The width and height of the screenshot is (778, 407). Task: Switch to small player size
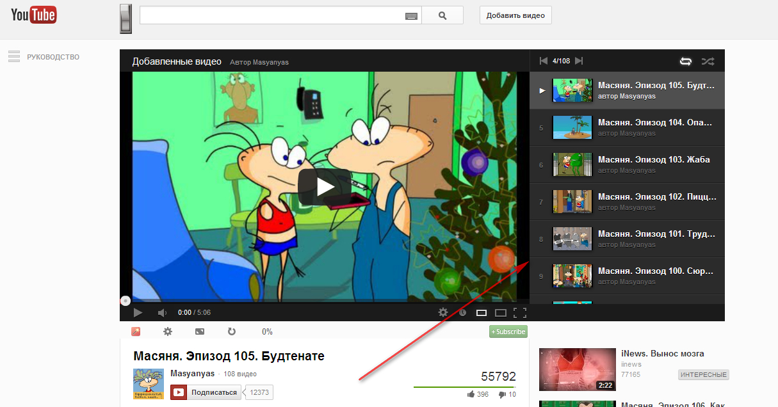pos(482,312)
